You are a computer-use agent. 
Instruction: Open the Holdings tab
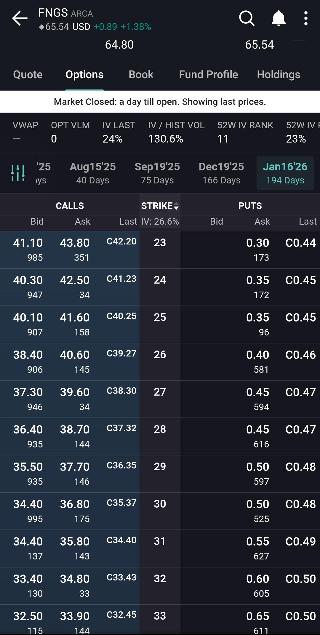click(x=279, y=74)
